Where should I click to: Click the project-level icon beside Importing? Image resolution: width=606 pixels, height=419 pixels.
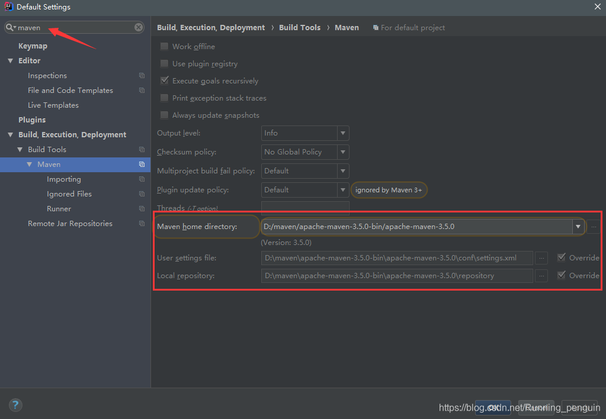142,179
